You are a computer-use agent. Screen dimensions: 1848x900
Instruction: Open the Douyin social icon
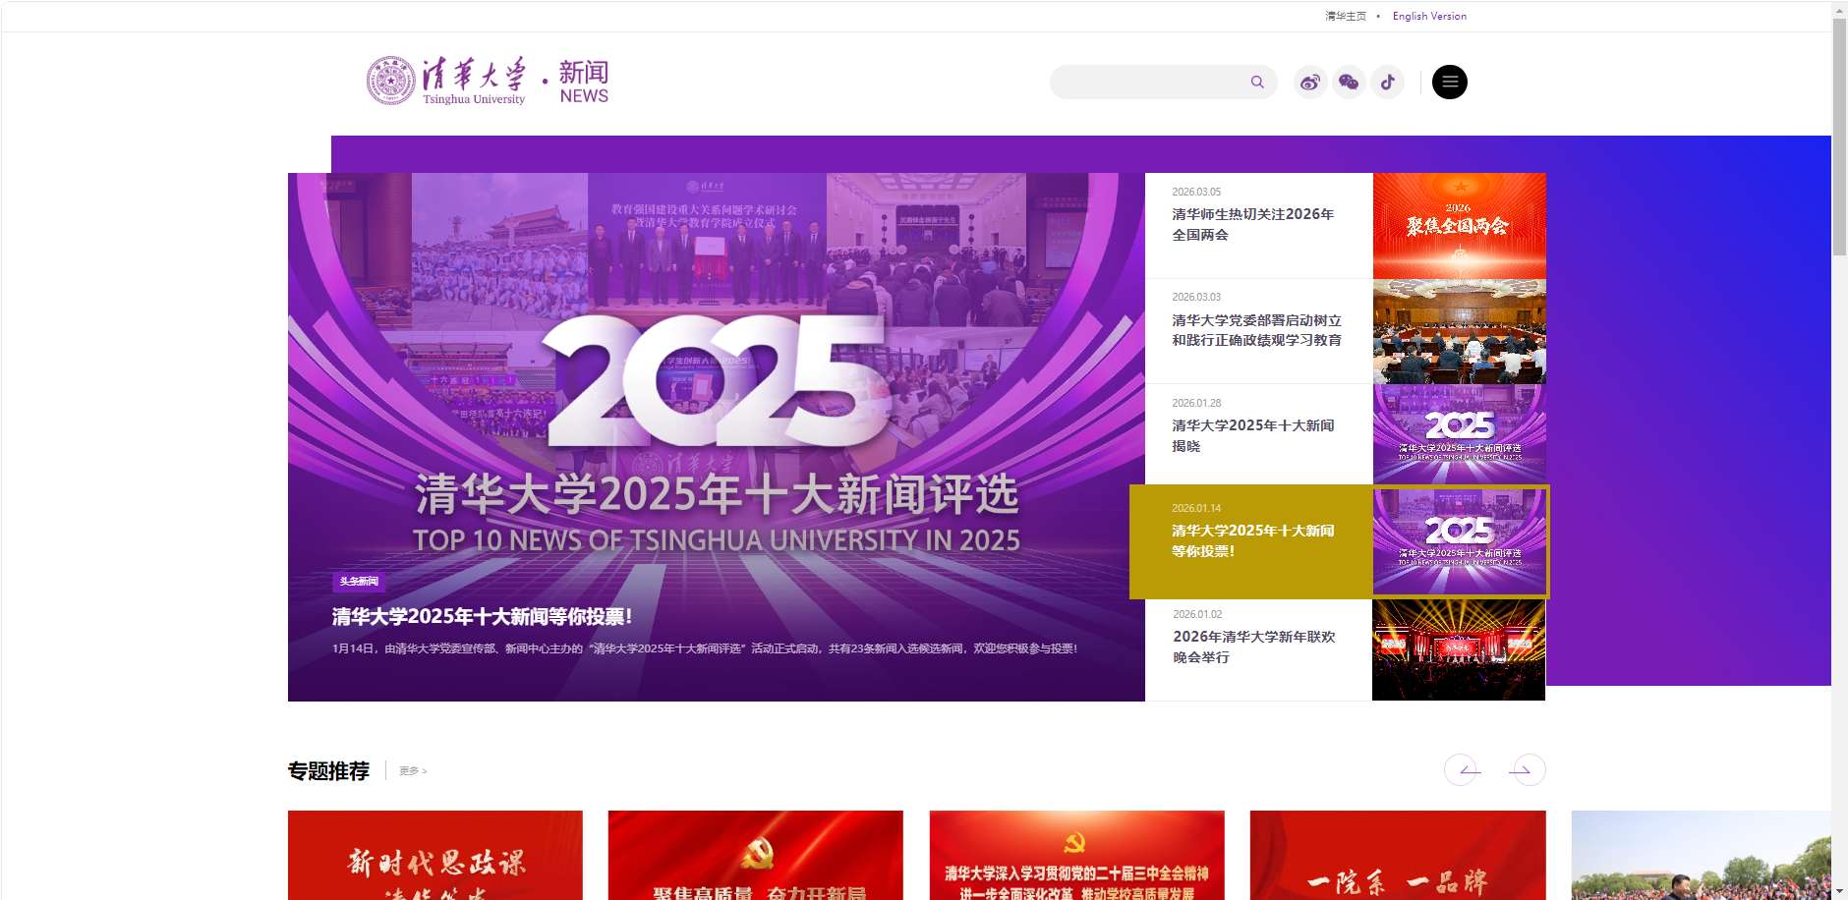1387,83
